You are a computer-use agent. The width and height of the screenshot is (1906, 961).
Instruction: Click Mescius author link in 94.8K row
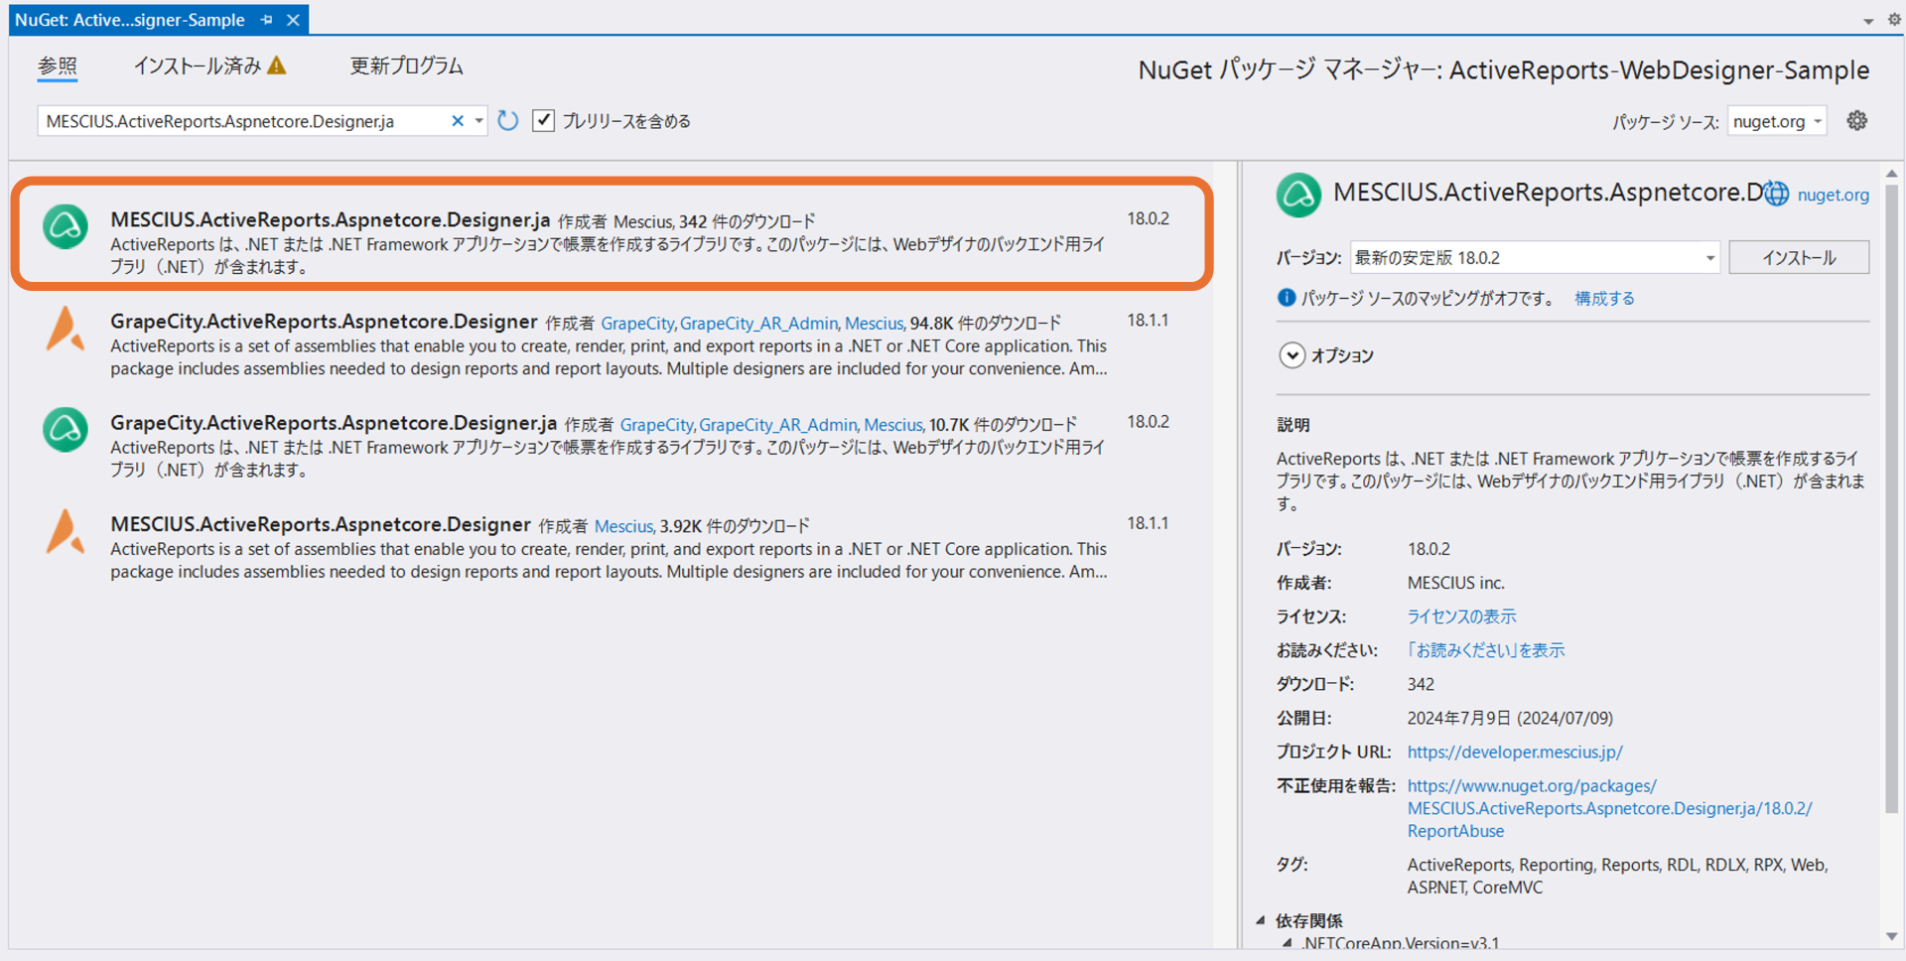pos(874,324)
